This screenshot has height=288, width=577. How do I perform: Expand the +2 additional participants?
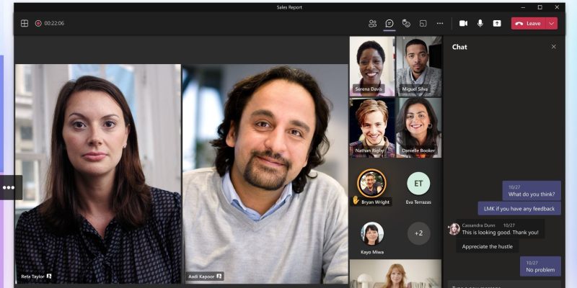tap(418, 233)
